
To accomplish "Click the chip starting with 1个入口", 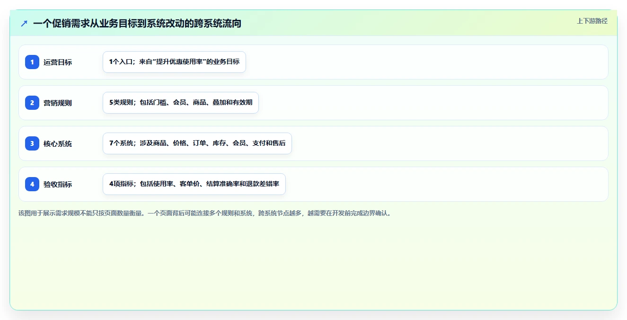I will (174, 62).
